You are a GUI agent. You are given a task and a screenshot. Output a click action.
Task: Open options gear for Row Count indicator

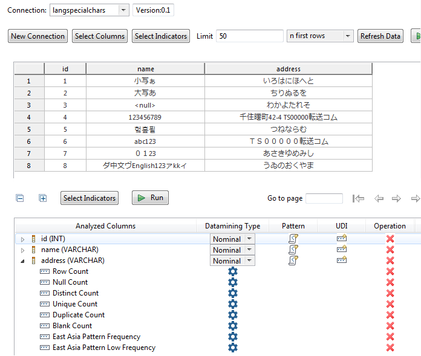(233, 271)
